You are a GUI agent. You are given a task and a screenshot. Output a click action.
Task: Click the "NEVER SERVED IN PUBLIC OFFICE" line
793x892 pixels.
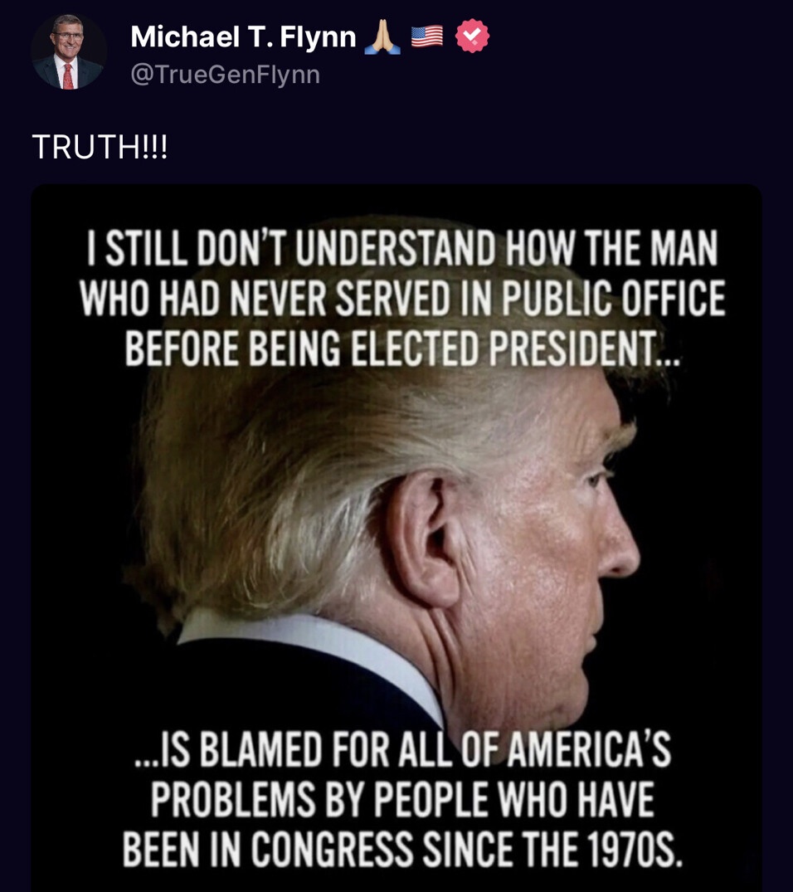pyautogui.click(x=402, y=298)
